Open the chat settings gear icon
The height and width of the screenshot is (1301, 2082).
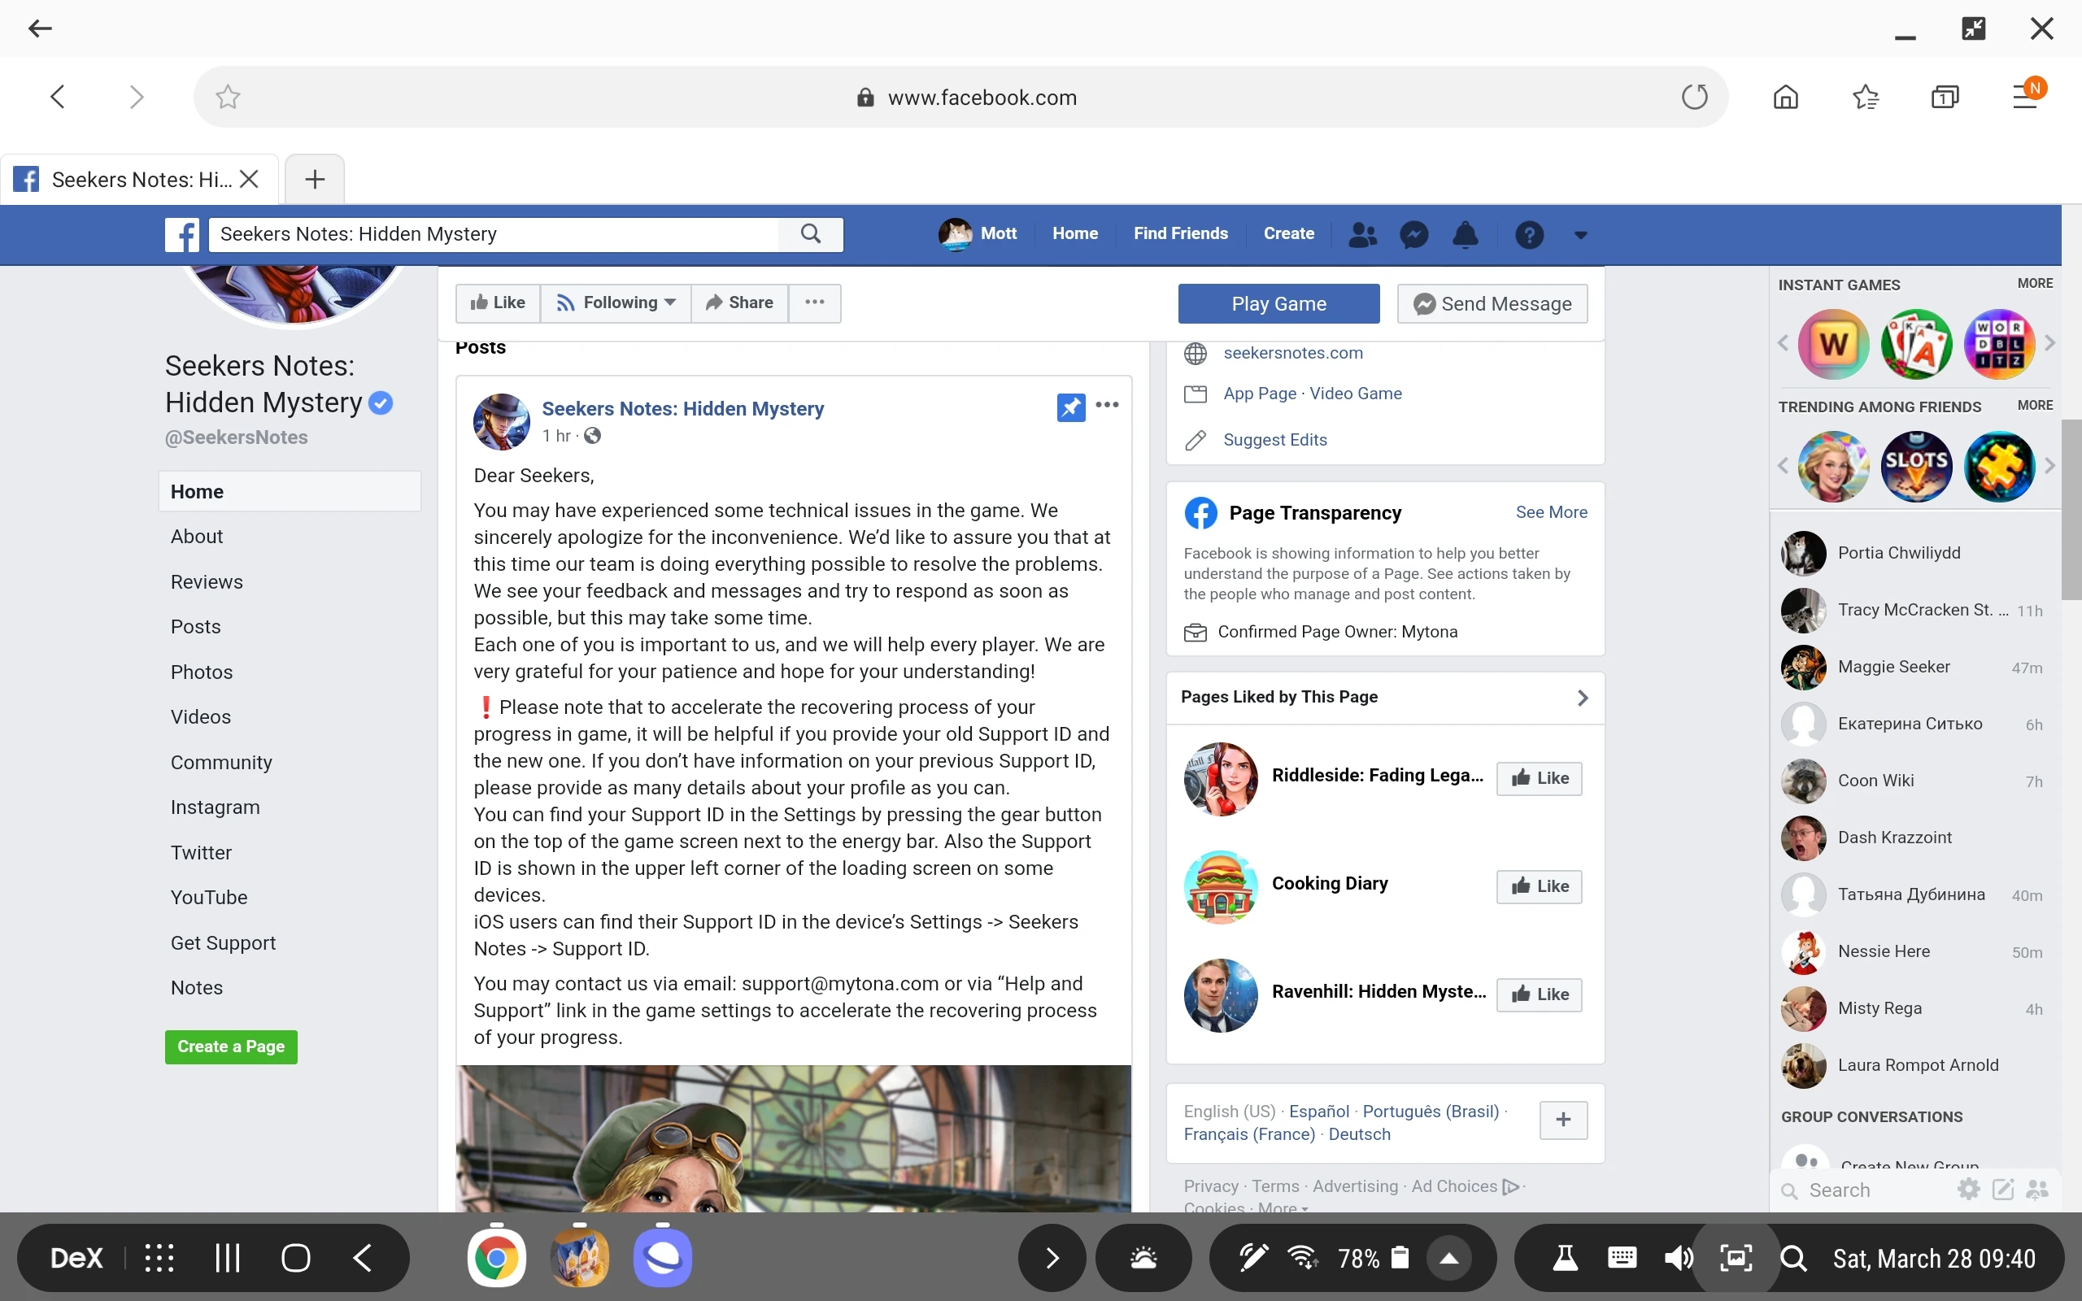[1968, 1189]
